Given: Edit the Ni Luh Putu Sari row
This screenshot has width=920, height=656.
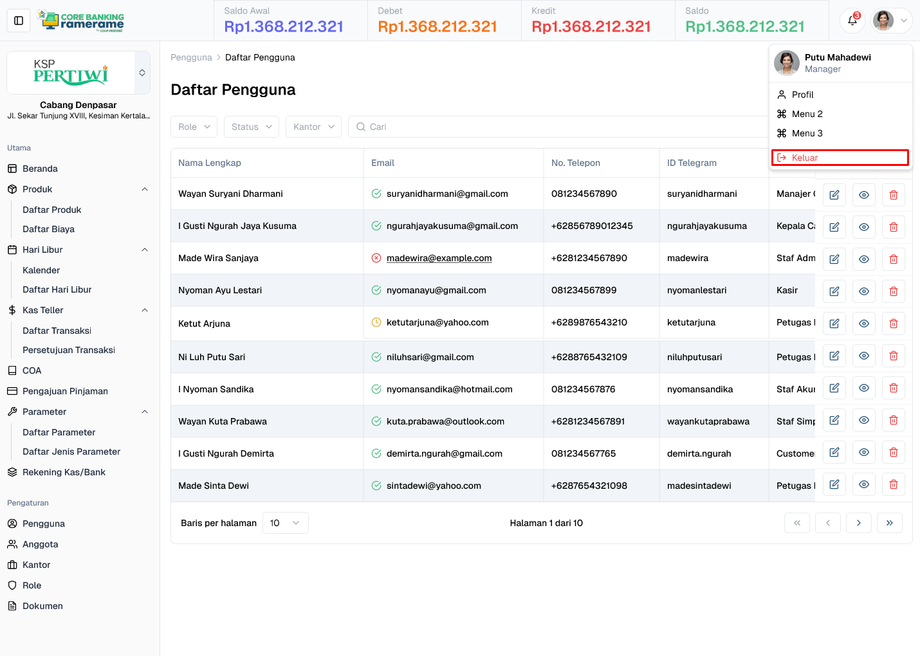Looking at the screenshot, I should (x=834, y=356).
